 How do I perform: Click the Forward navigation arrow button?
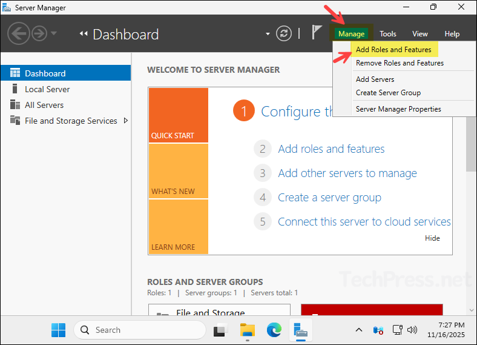point(39,33)
